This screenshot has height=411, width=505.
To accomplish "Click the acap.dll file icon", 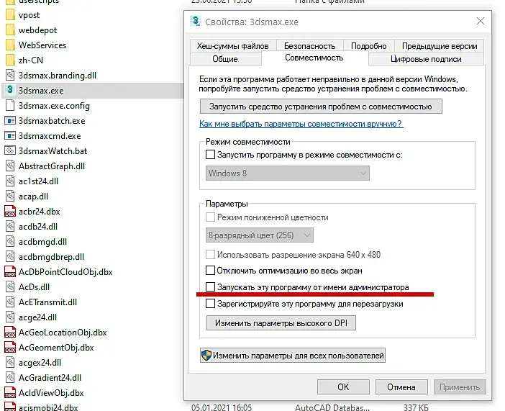I will click(x=10, y=197).
